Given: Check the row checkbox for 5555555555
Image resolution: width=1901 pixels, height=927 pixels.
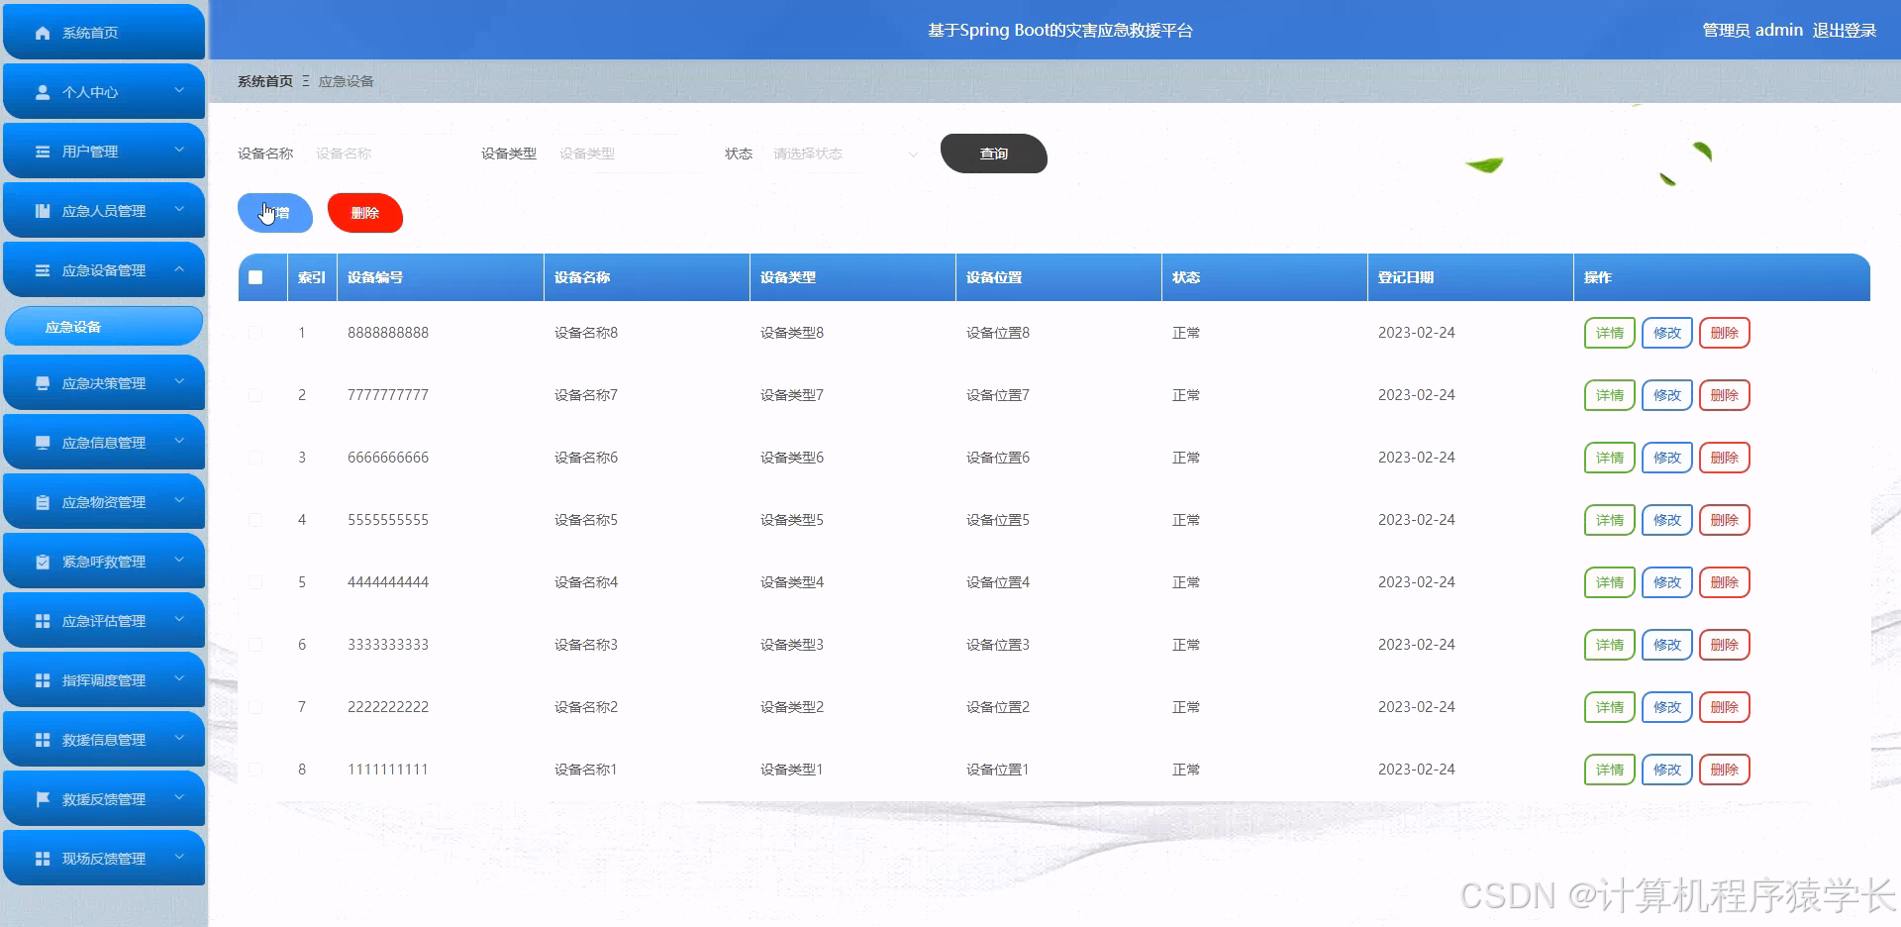Looking at the screenshot, I should coord(255,520).
